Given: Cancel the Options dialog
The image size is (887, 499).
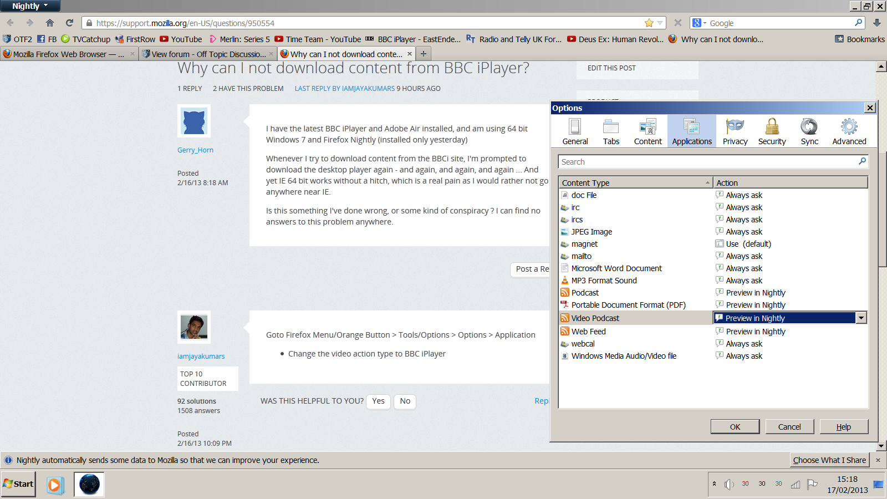Looking at the screenshot, I should point(789,426).
